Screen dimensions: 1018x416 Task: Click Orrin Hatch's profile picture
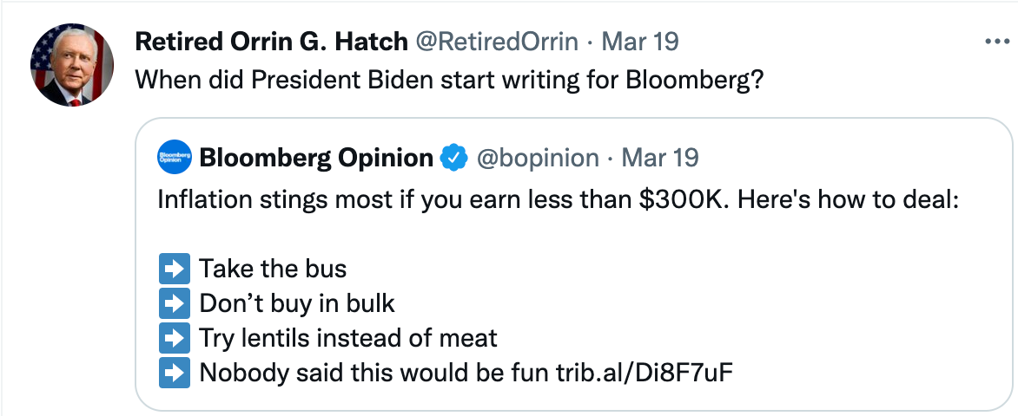72,65
